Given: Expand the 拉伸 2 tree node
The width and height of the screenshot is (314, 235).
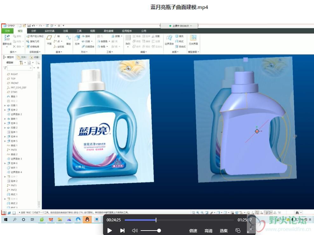Looking at the screenshot, I should (5, 110).
